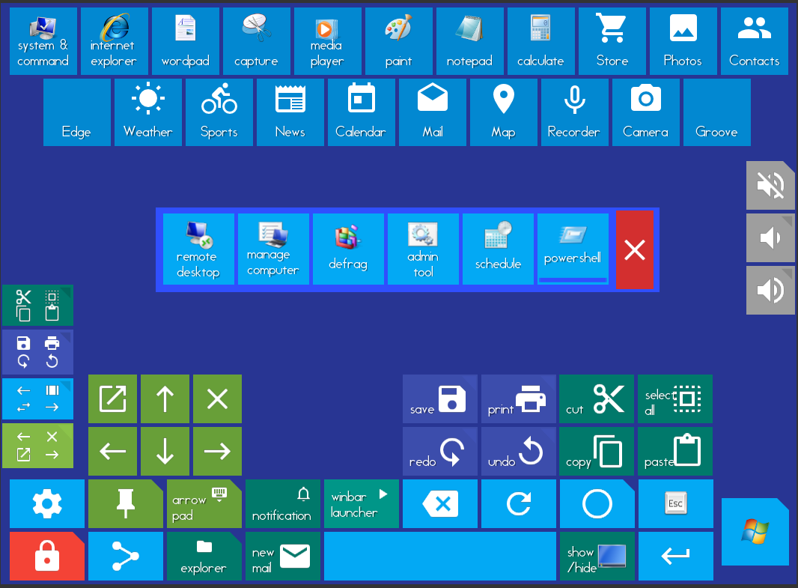Open the wordpad tile
Screen dimensions: 798x588
[186, 41]
